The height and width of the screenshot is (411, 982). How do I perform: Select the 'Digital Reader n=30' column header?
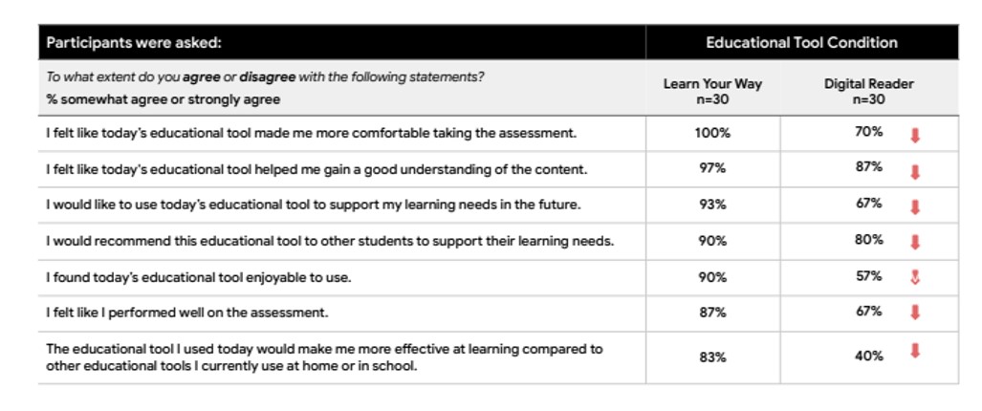coord(868,91)
